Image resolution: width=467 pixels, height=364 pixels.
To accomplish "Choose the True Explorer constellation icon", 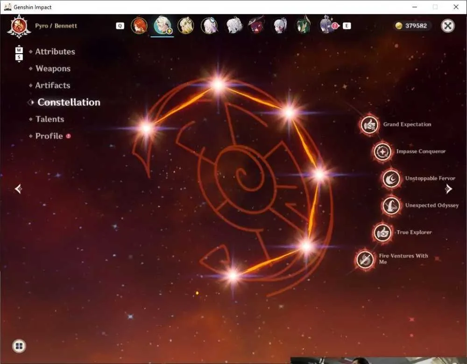I will [x=382, y=232].
